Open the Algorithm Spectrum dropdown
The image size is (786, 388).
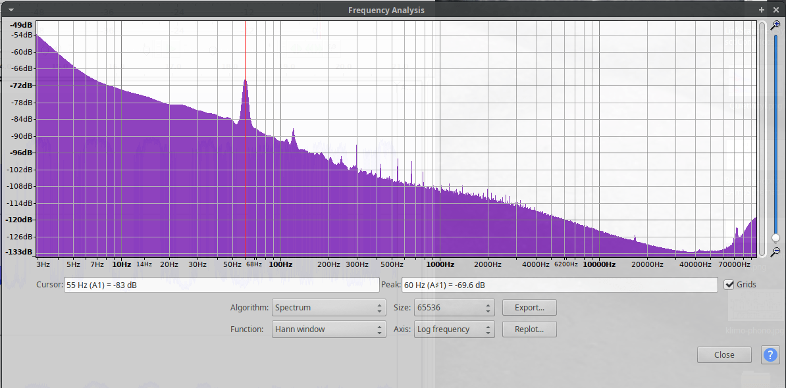329,307
